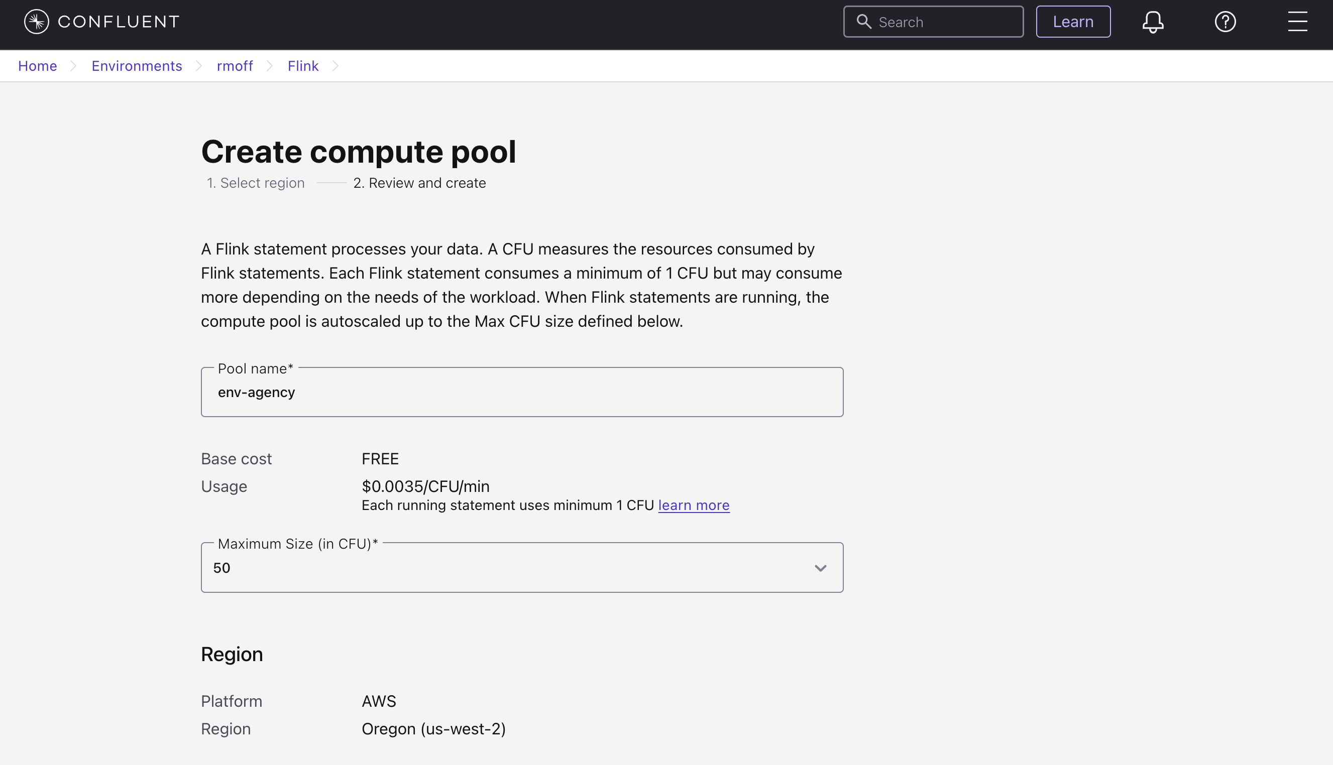
Task: Click the CONFLUENT wordmark
Action: click(x=119, y=22)
